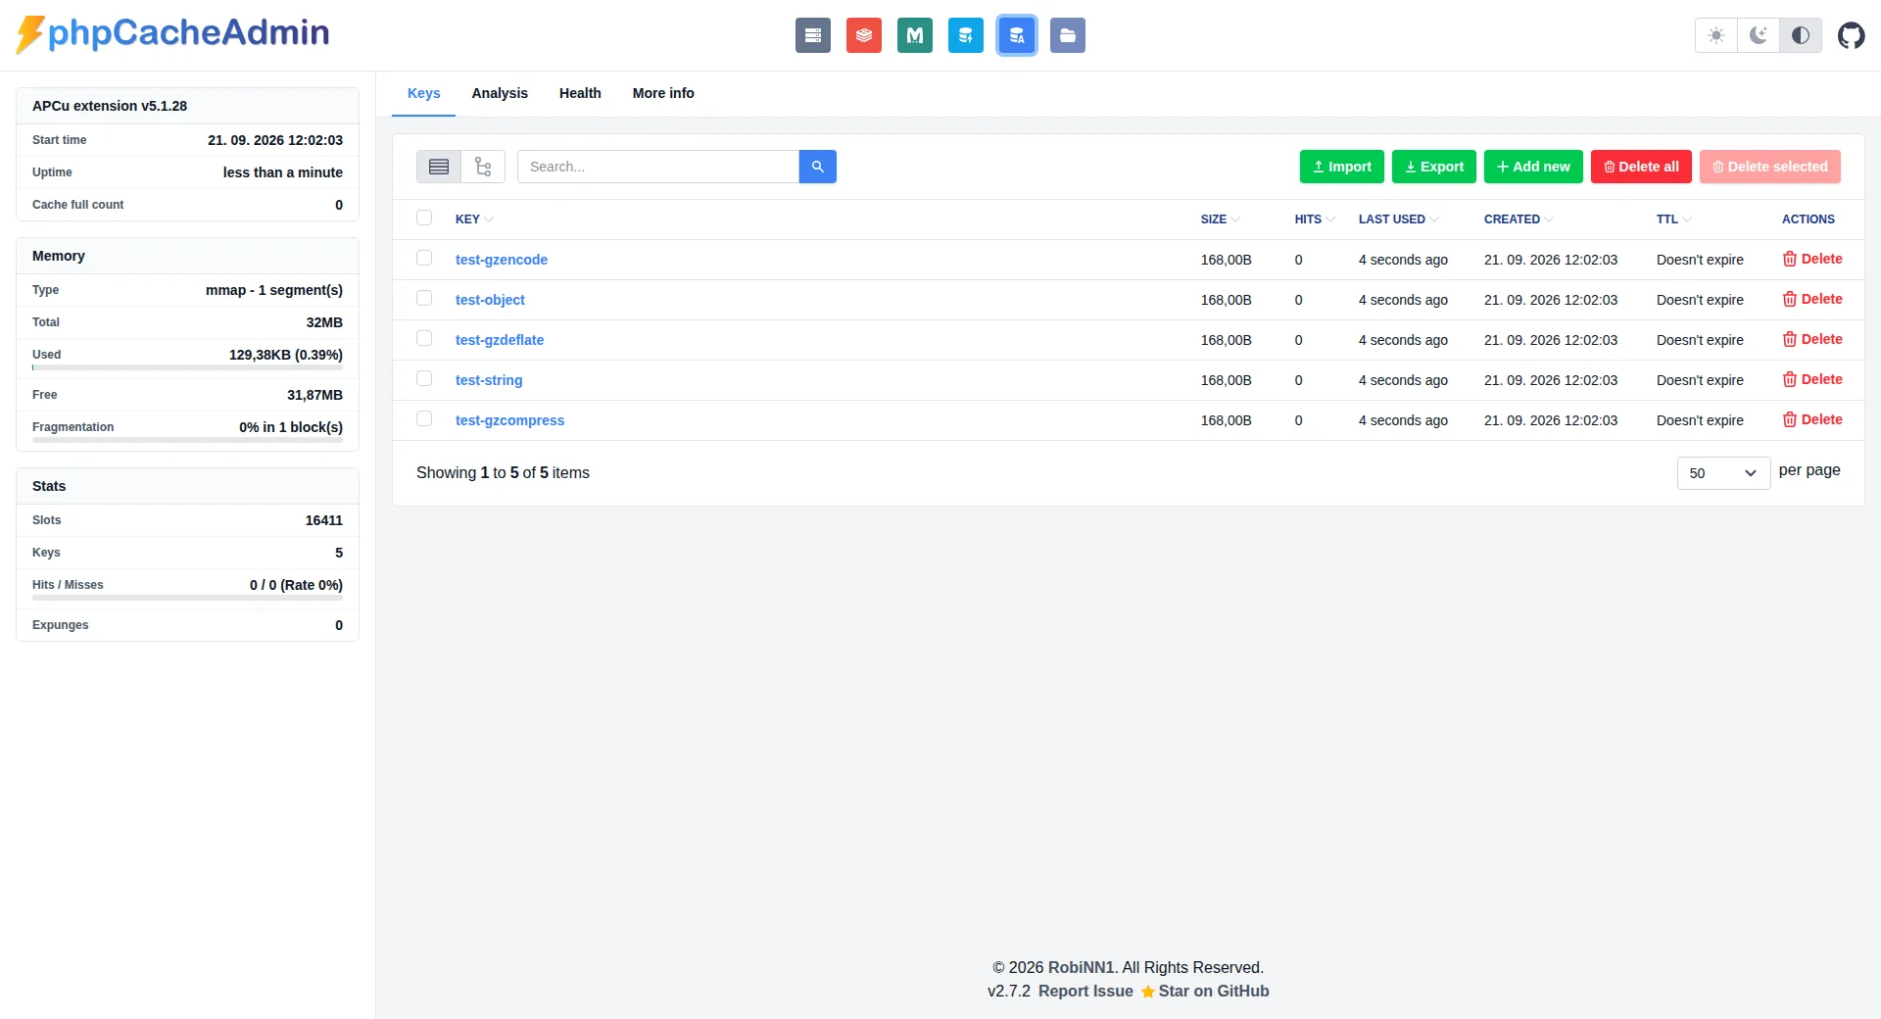Click the Report Issue footer link
The width and height of the screenshot is (1881, 1019).
(x=1085, y=992)
